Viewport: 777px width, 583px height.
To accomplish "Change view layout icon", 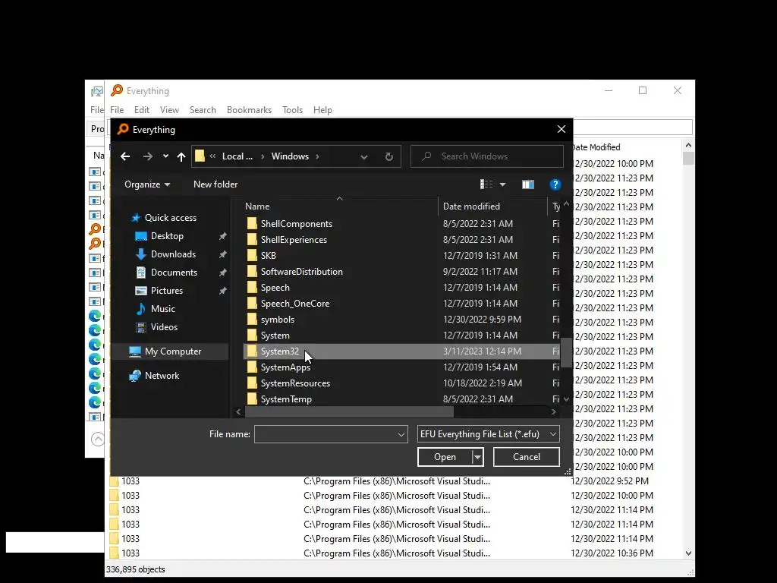I will [486, 184].
